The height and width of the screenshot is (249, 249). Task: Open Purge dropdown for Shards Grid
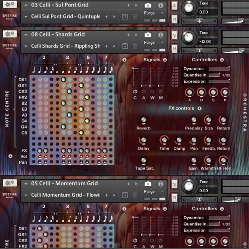pos(154,43)
